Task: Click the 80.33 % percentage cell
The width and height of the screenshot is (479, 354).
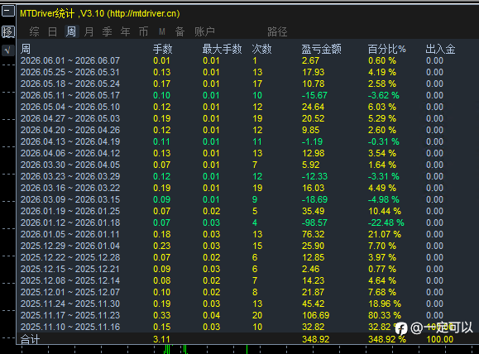Action: click(385, 315)
